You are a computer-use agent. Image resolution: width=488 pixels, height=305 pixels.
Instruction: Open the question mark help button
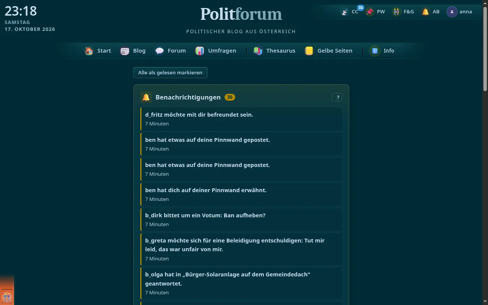click(x=337, y=97)
